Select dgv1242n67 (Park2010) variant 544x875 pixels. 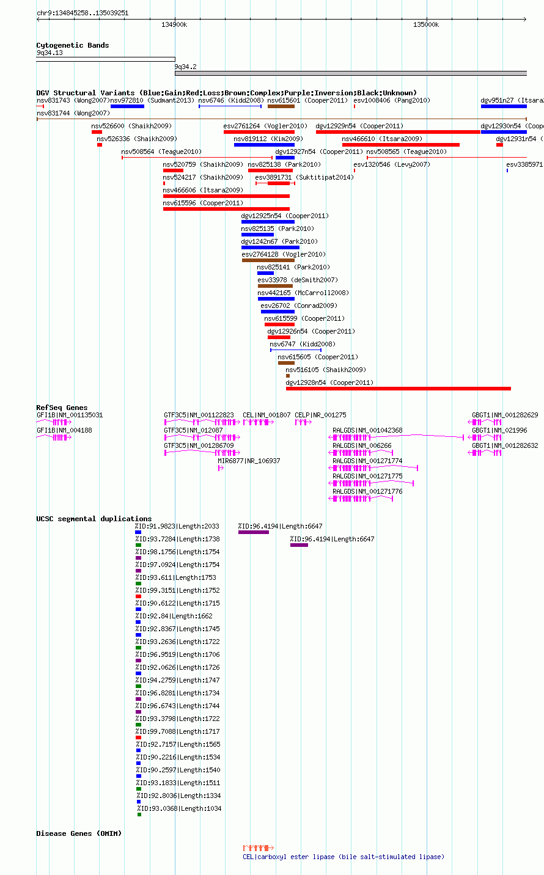[270, 247]
